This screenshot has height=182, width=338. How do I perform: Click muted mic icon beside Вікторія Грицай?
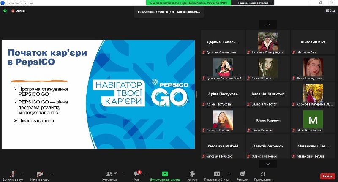[x=203, y=130]
